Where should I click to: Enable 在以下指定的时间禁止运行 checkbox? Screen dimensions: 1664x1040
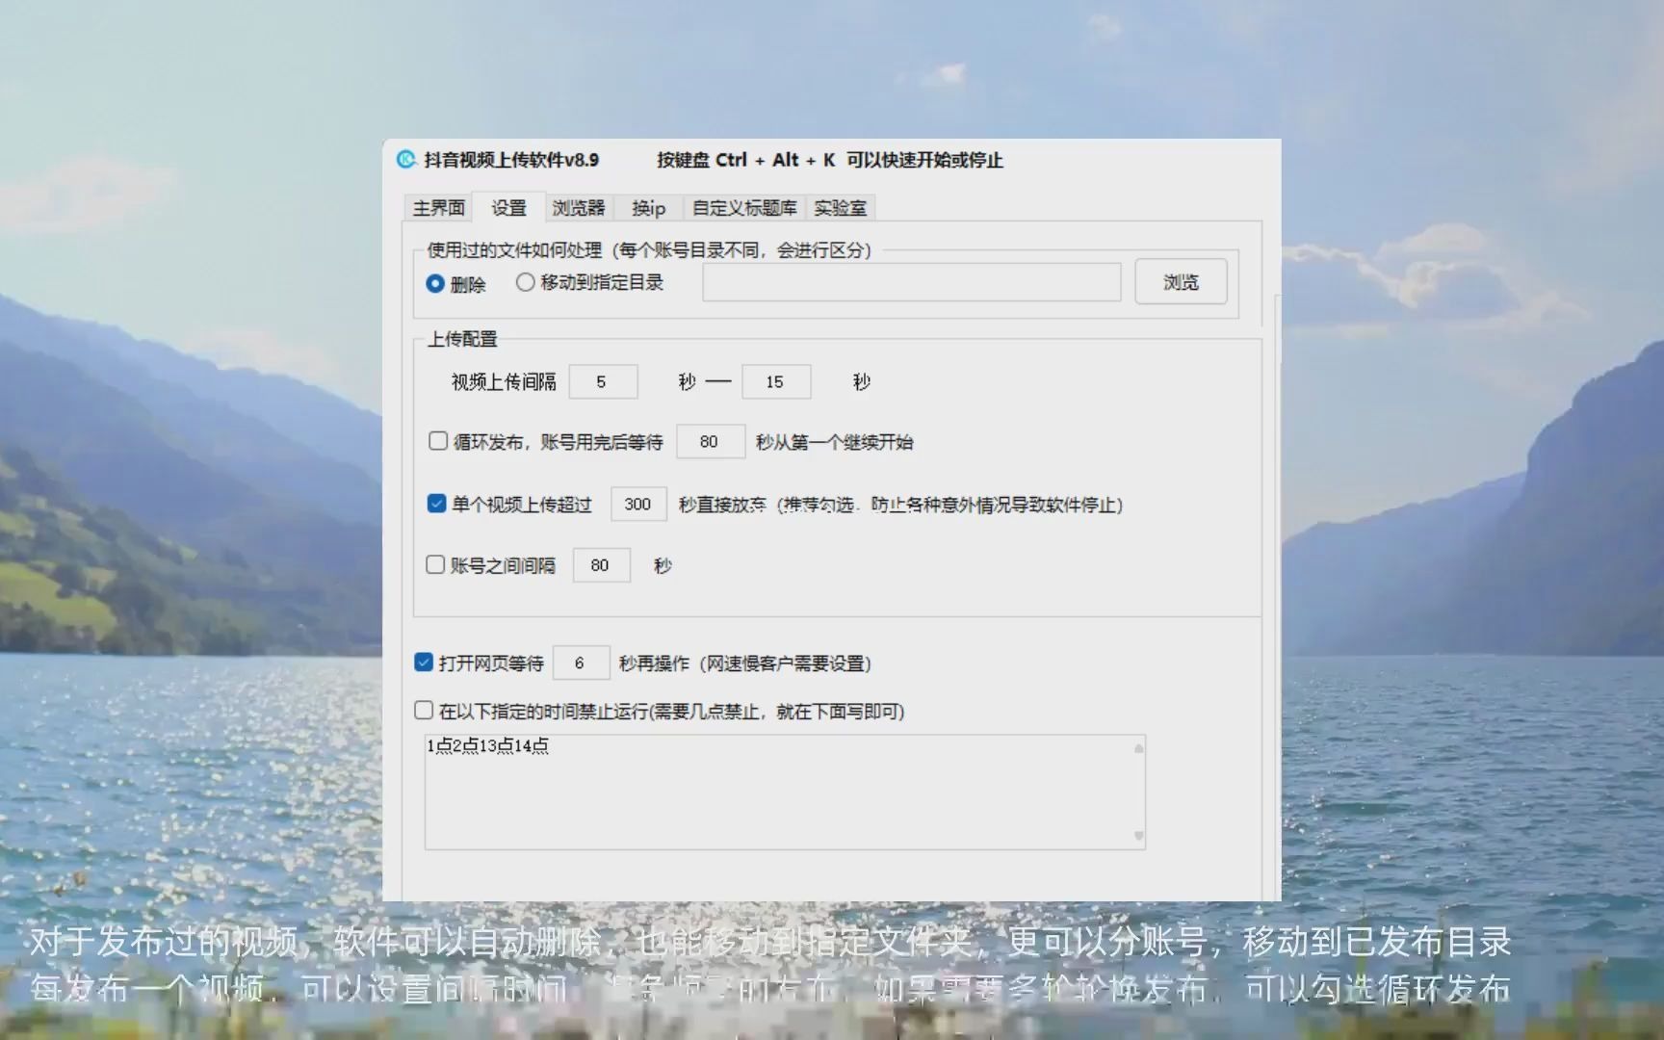(x=424, y=711)
